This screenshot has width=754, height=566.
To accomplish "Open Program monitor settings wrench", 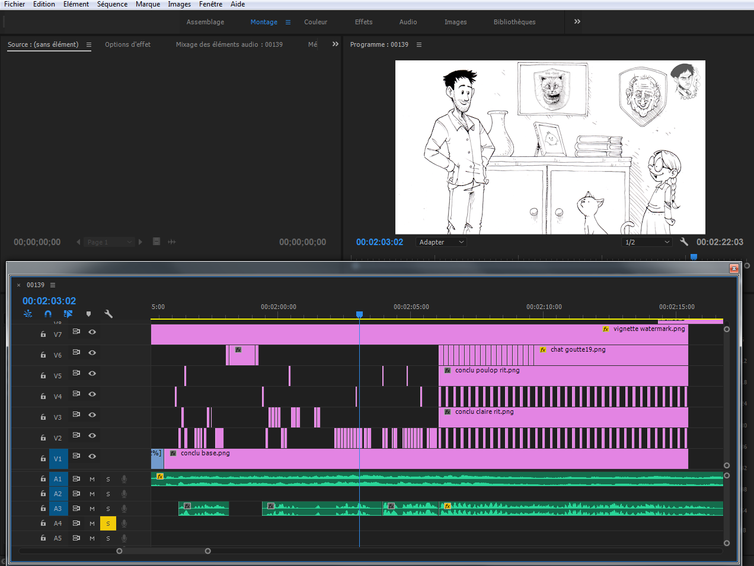I will point(684,242).
